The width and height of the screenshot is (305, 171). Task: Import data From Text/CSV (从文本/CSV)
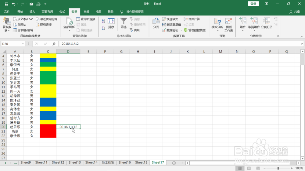click(x=23, y=19)
